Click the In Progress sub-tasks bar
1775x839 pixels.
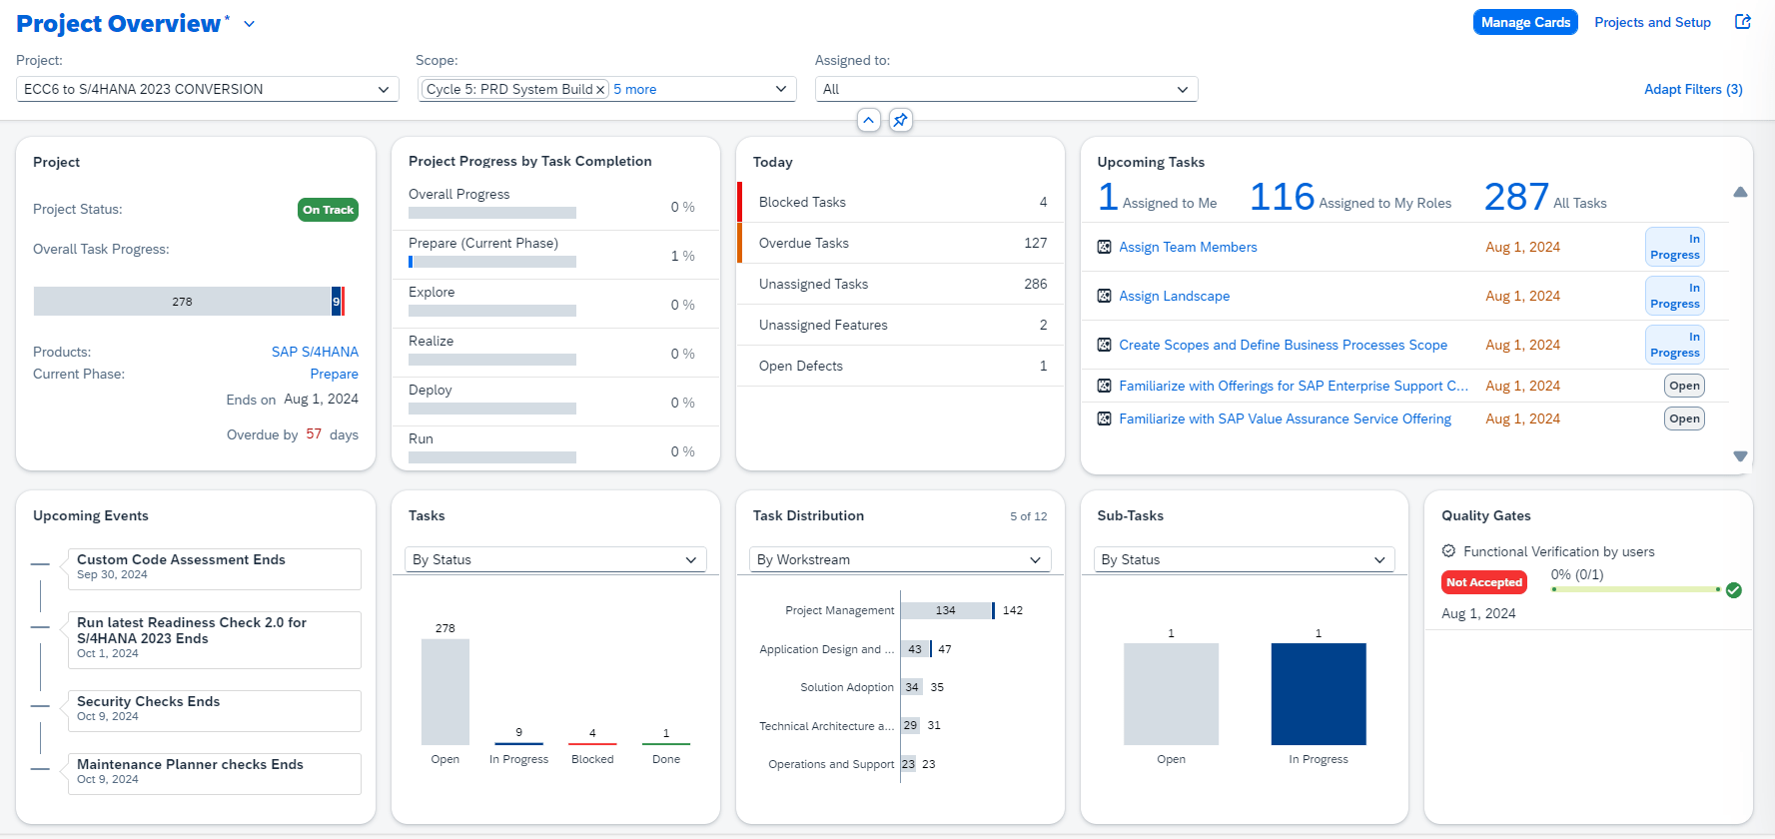coord(1318,694)
